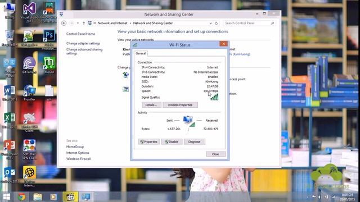Click the Wi-Fi (KimHuong) connection link

tap(240, 54)
